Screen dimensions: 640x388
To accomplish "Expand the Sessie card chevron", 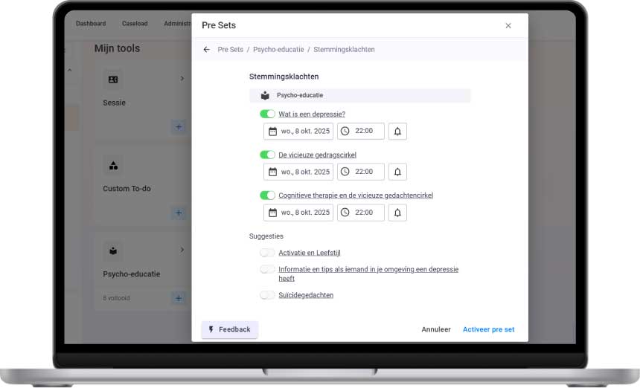I will [x=182, y=78].
